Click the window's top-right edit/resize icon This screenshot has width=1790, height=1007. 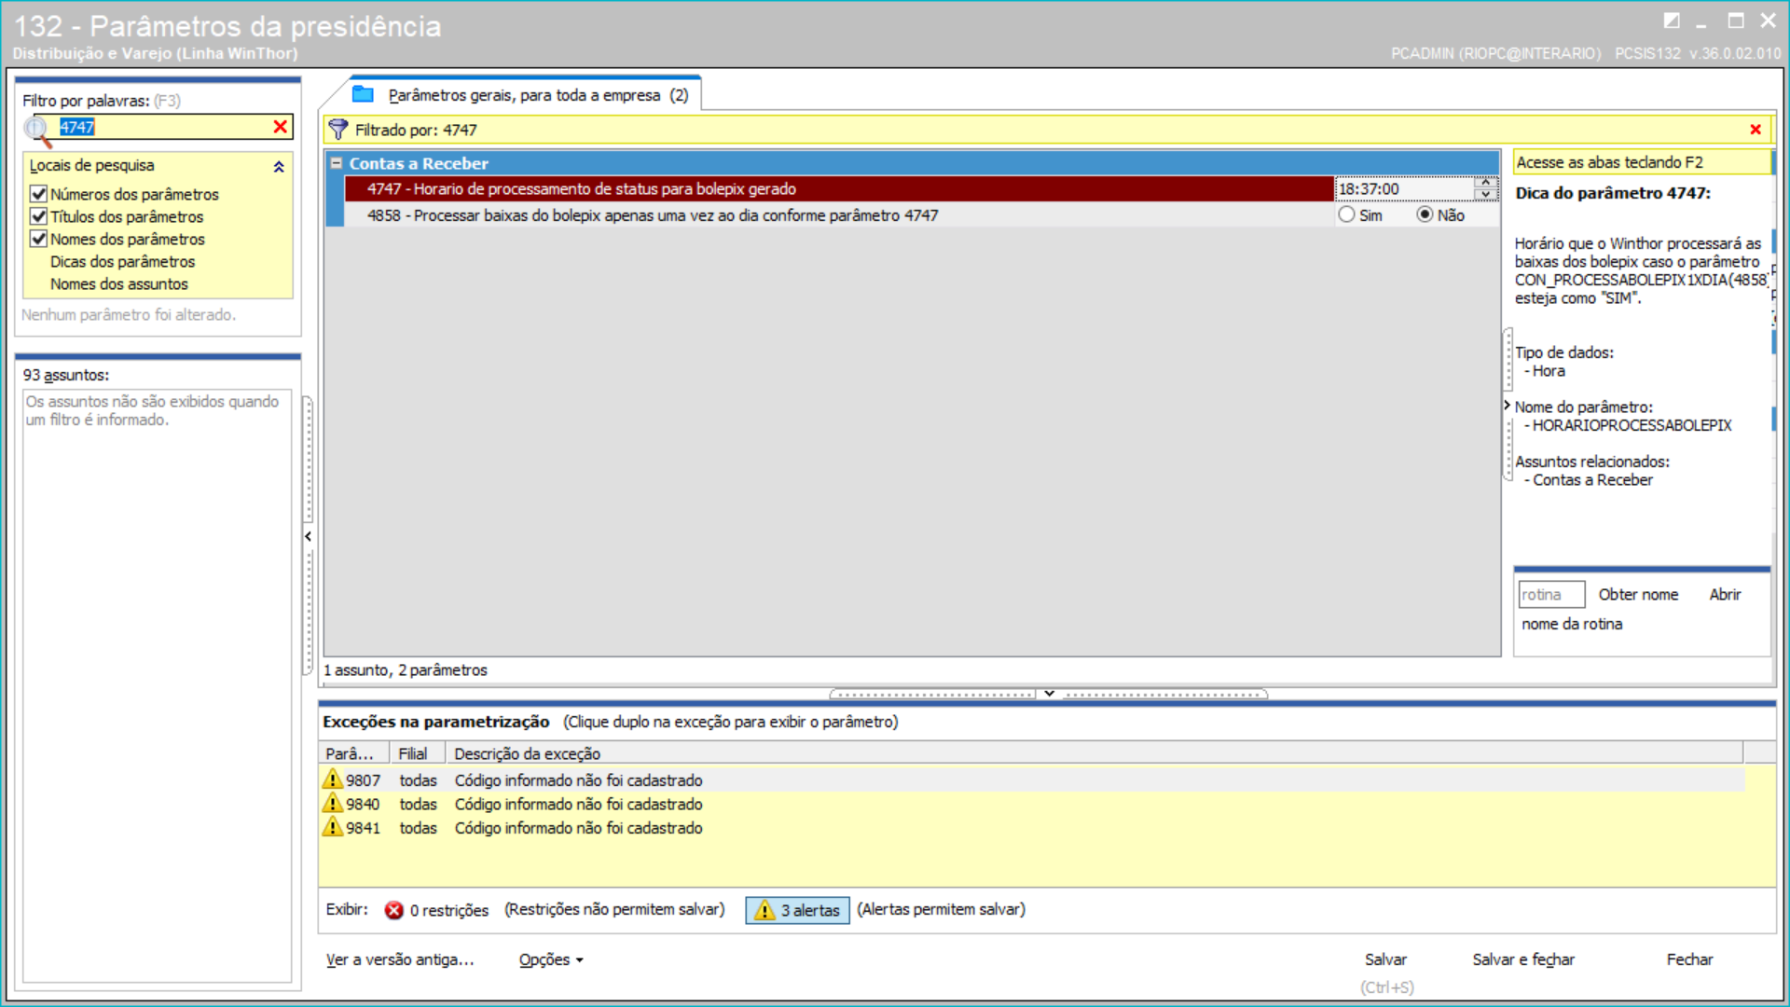point(1672,21)
